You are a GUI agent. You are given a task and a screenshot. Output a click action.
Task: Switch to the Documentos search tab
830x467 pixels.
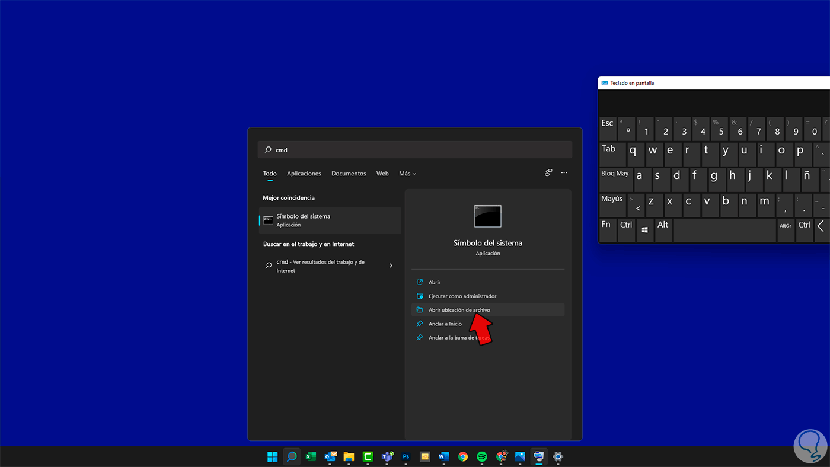click(x=349, y=174)
